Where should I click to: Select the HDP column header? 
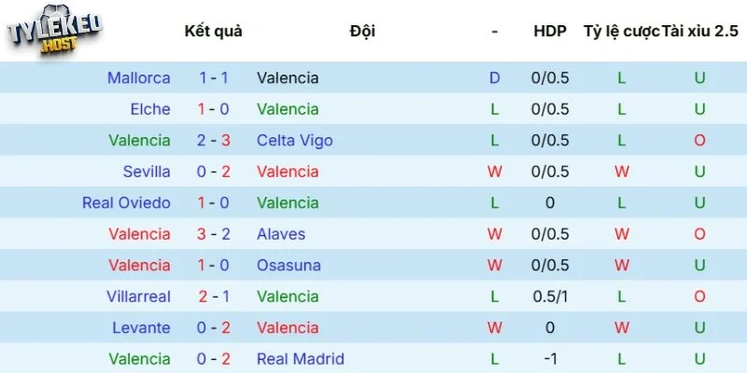[550, 31]
